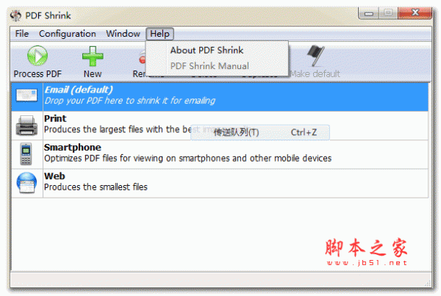This screenshot has width=441, height=296.
Task: Open the Window menu
Action: click(123, 34)
